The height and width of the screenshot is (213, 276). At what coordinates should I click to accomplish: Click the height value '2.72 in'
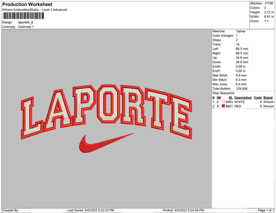(269, 12)
